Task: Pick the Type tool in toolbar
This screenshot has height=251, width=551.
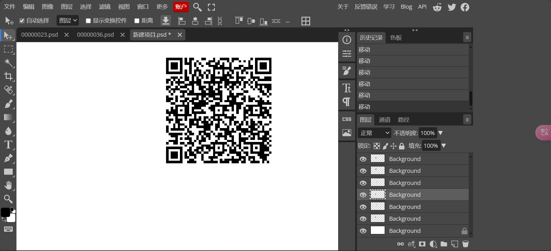Action: pos(8,145)
